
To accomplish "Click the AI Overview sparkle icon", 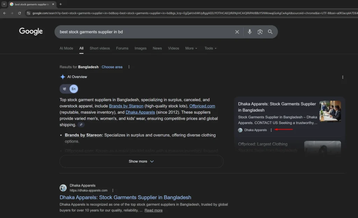I will pos(63,77).
